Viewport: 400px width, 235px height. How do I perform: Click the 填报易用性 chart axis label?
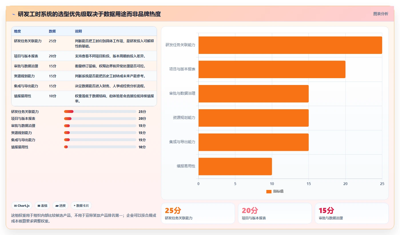point(186,166)
